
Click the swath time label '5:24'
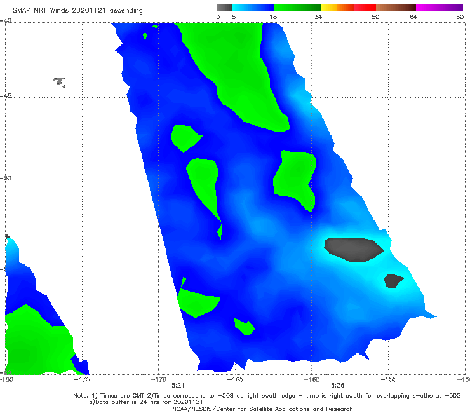tap(178, 386)
